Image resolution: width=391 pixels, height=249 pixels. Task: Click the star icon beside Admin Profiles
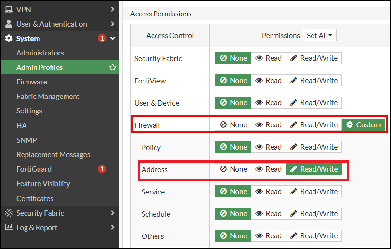coord(113,68)
